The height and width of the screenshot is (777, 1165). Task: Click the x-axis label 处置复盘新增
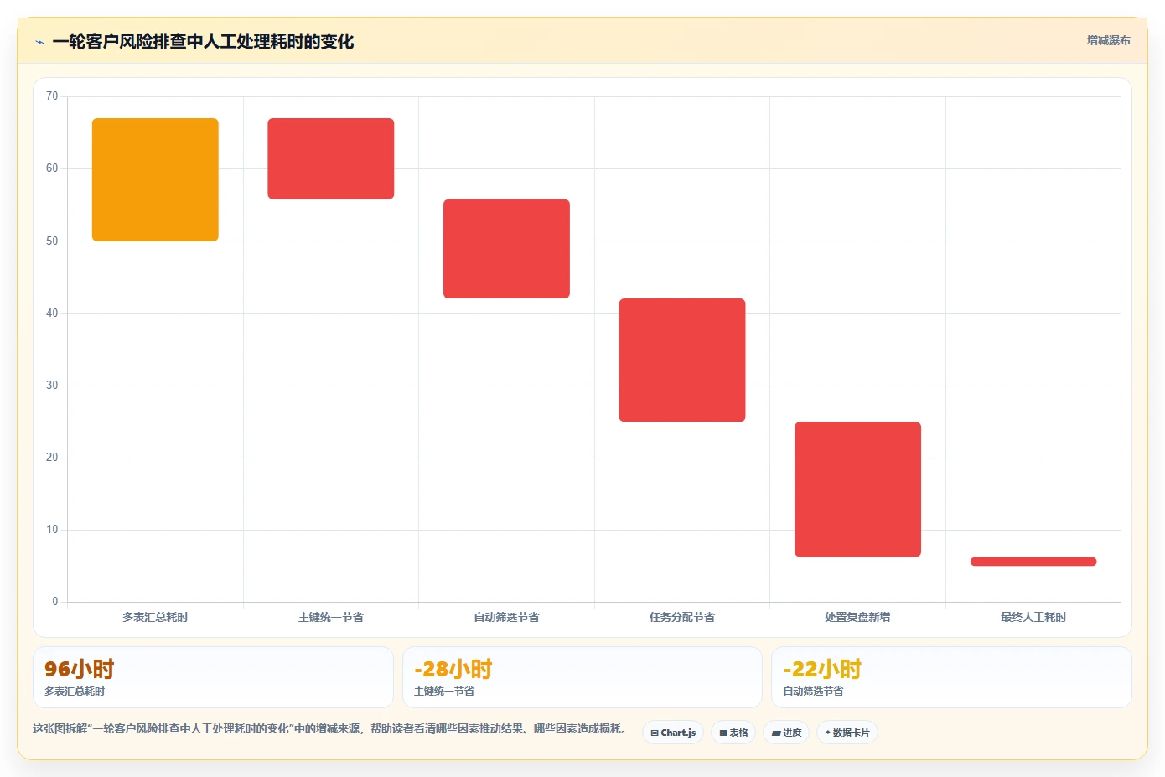tap(857, 617)
